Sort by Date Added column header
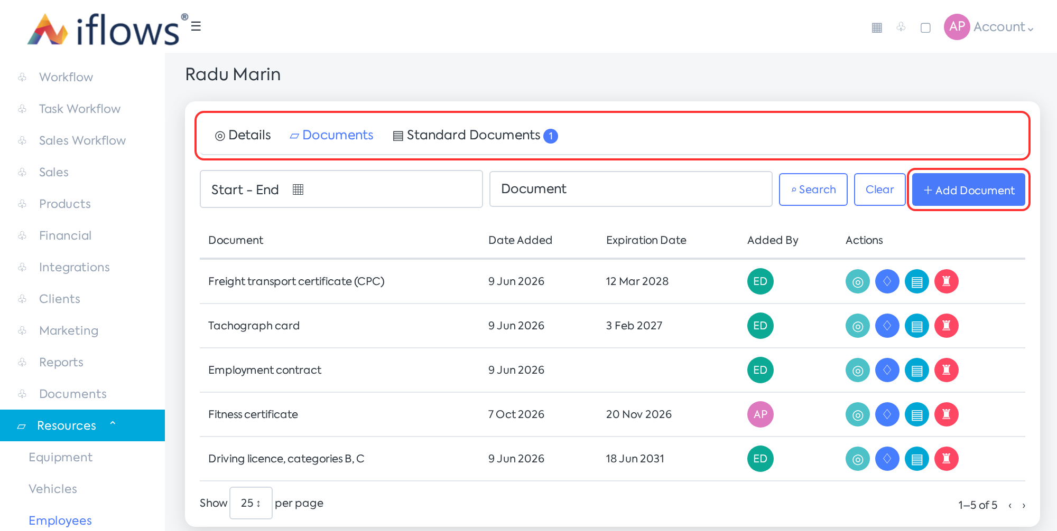This screenshot has height=531, width=1057. tap(520, 240)
